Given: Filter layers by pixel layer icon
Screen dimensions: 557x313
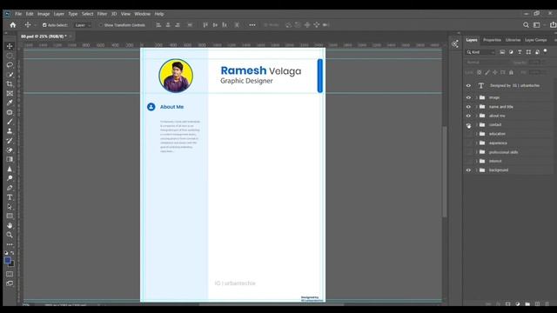Looking at the screenshot, I should [502, 52].
